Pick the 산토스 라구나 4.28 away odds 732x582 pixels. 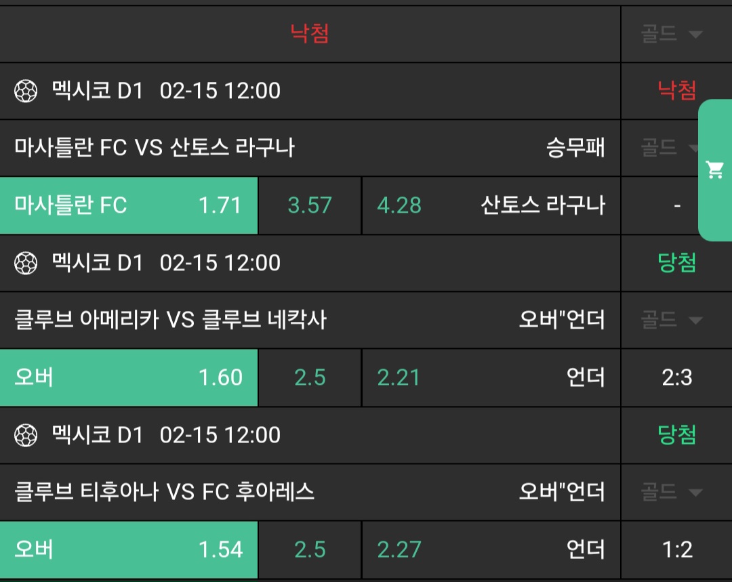point(491,205)
